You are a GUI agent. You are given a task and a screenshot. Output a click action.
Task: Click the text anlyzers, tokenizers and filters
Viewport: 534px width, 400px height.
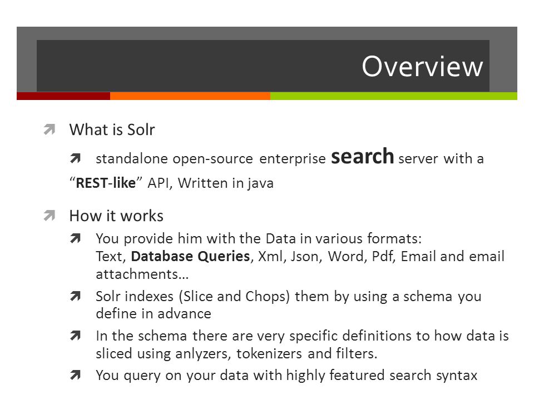point(276,353)
